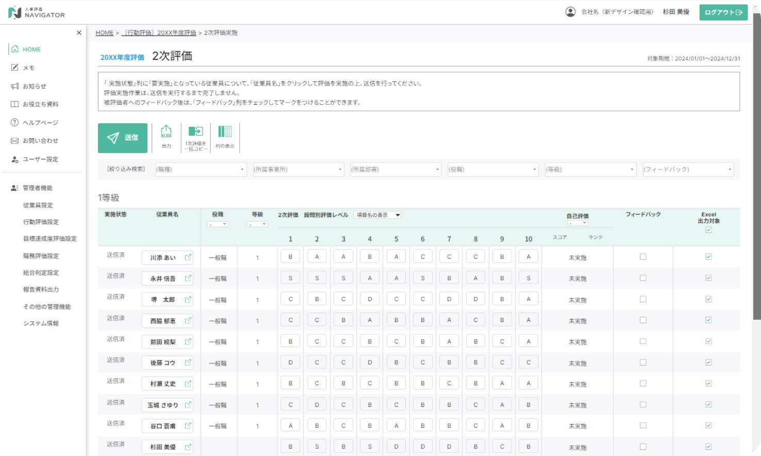Select 行動評価設定 in admin menu
The height and width of the screenshot is (456, 761).
point(41,222)
